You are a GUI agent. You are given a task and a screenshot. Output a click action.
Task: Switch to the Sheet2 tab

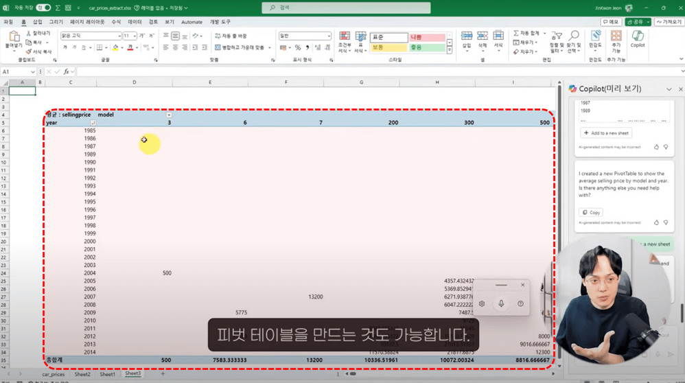tap(82, 374)
